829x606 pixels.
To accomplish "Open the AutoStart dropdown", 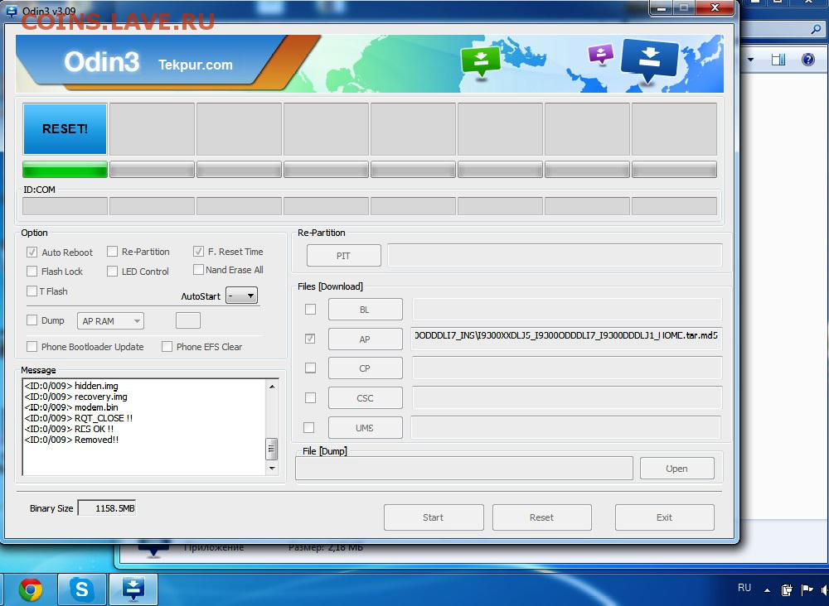I will click(241, 296).
